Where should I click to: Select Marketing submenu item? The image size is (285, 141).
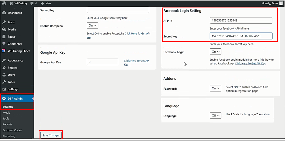click(x=9, y=136)
